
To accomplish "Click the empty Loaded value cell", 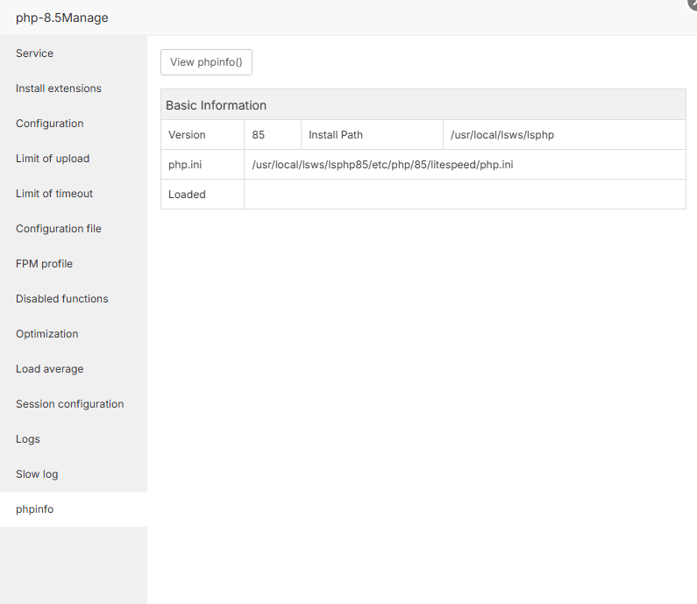I will [465, 195].
